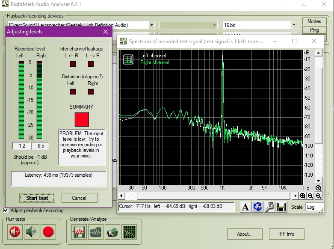This screenshot has height=249, width=334.
Task: Click the PROBLEM input level low message
Action: [82, 147]
